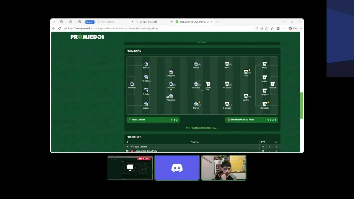Screen dimensions: 354x199
Task: Click the yellow card beside Piovi
Action: [x=249, y=70]
